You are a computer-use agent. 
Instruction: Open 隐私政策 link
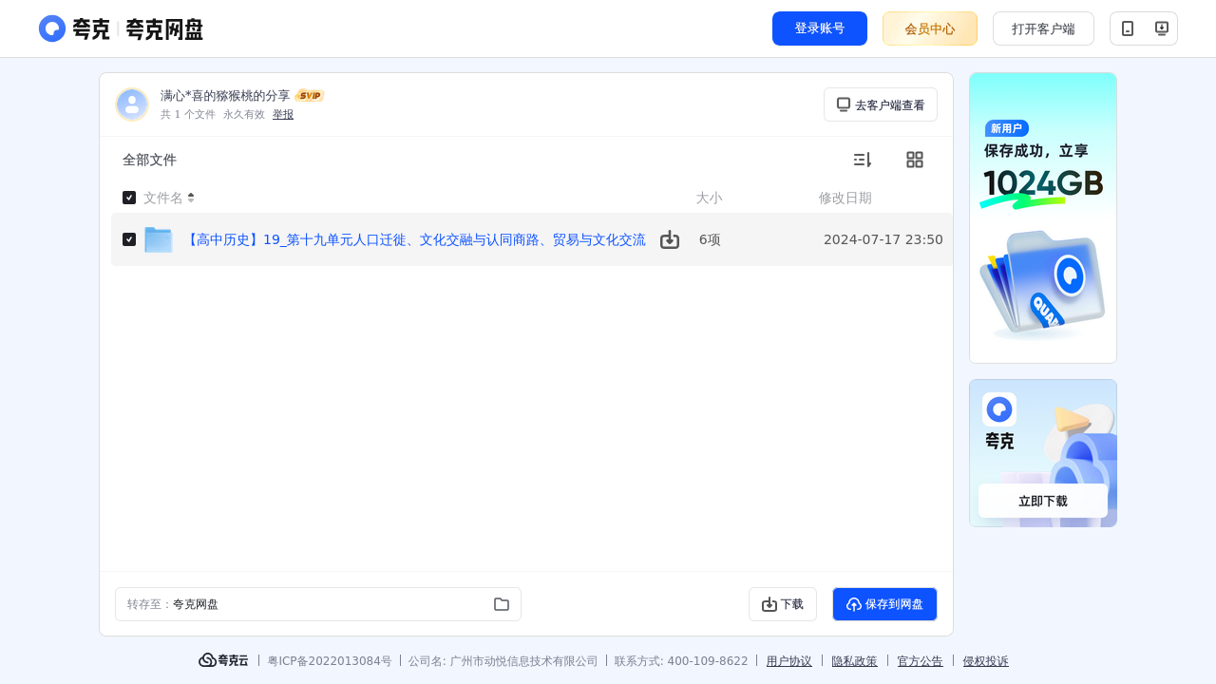[x=855, y=661]
